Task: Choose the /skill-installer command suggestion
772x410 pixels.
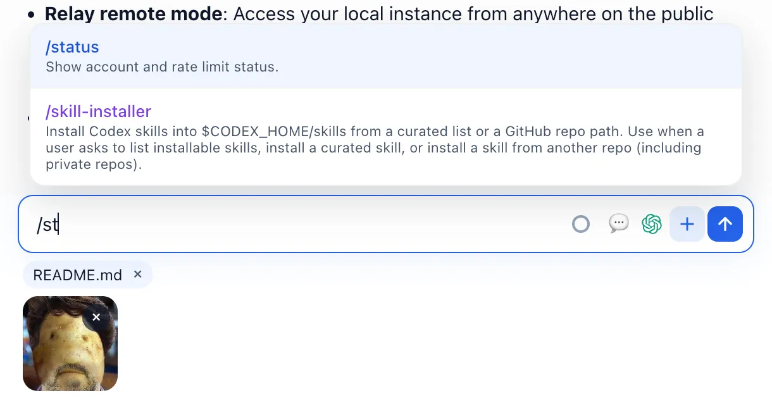Action: click(x=98, y=111)
